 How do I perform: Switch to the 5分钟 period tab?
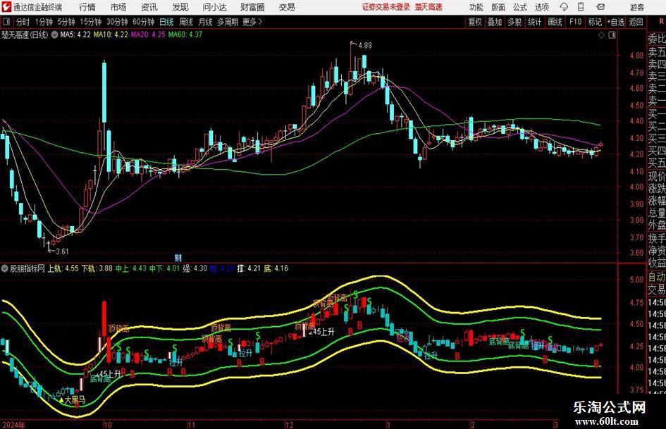click(66, 22)
